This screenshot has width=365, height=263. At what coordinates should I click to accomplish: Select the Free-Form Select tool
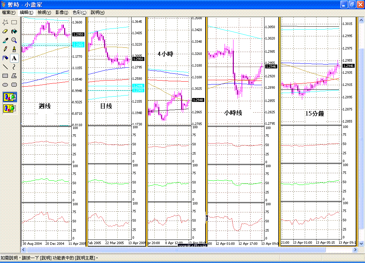[5, 22]
